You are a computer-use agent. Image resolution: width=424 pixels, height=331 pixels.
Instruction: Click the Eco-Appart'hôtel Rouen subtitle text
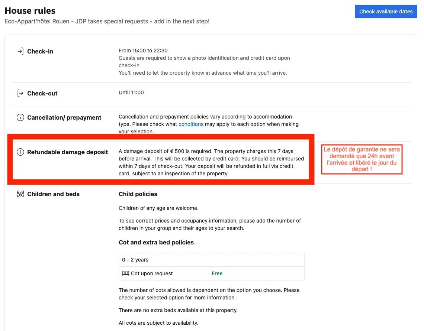pyautogui.click(x=107, y=22)
